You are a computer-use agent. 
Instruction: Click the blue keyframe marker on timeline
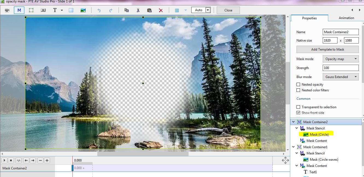(73, 168)
